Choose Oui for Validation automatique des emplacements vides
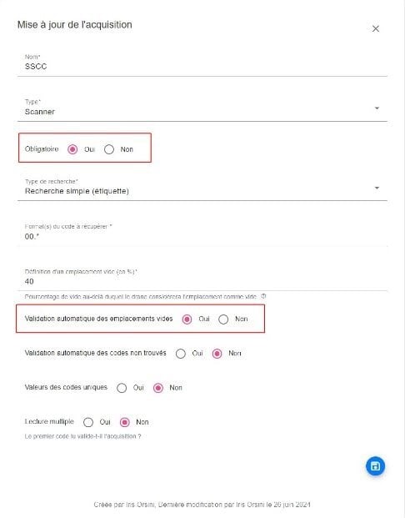This screenshot has width=405, height=518. (x=187, y=319)
